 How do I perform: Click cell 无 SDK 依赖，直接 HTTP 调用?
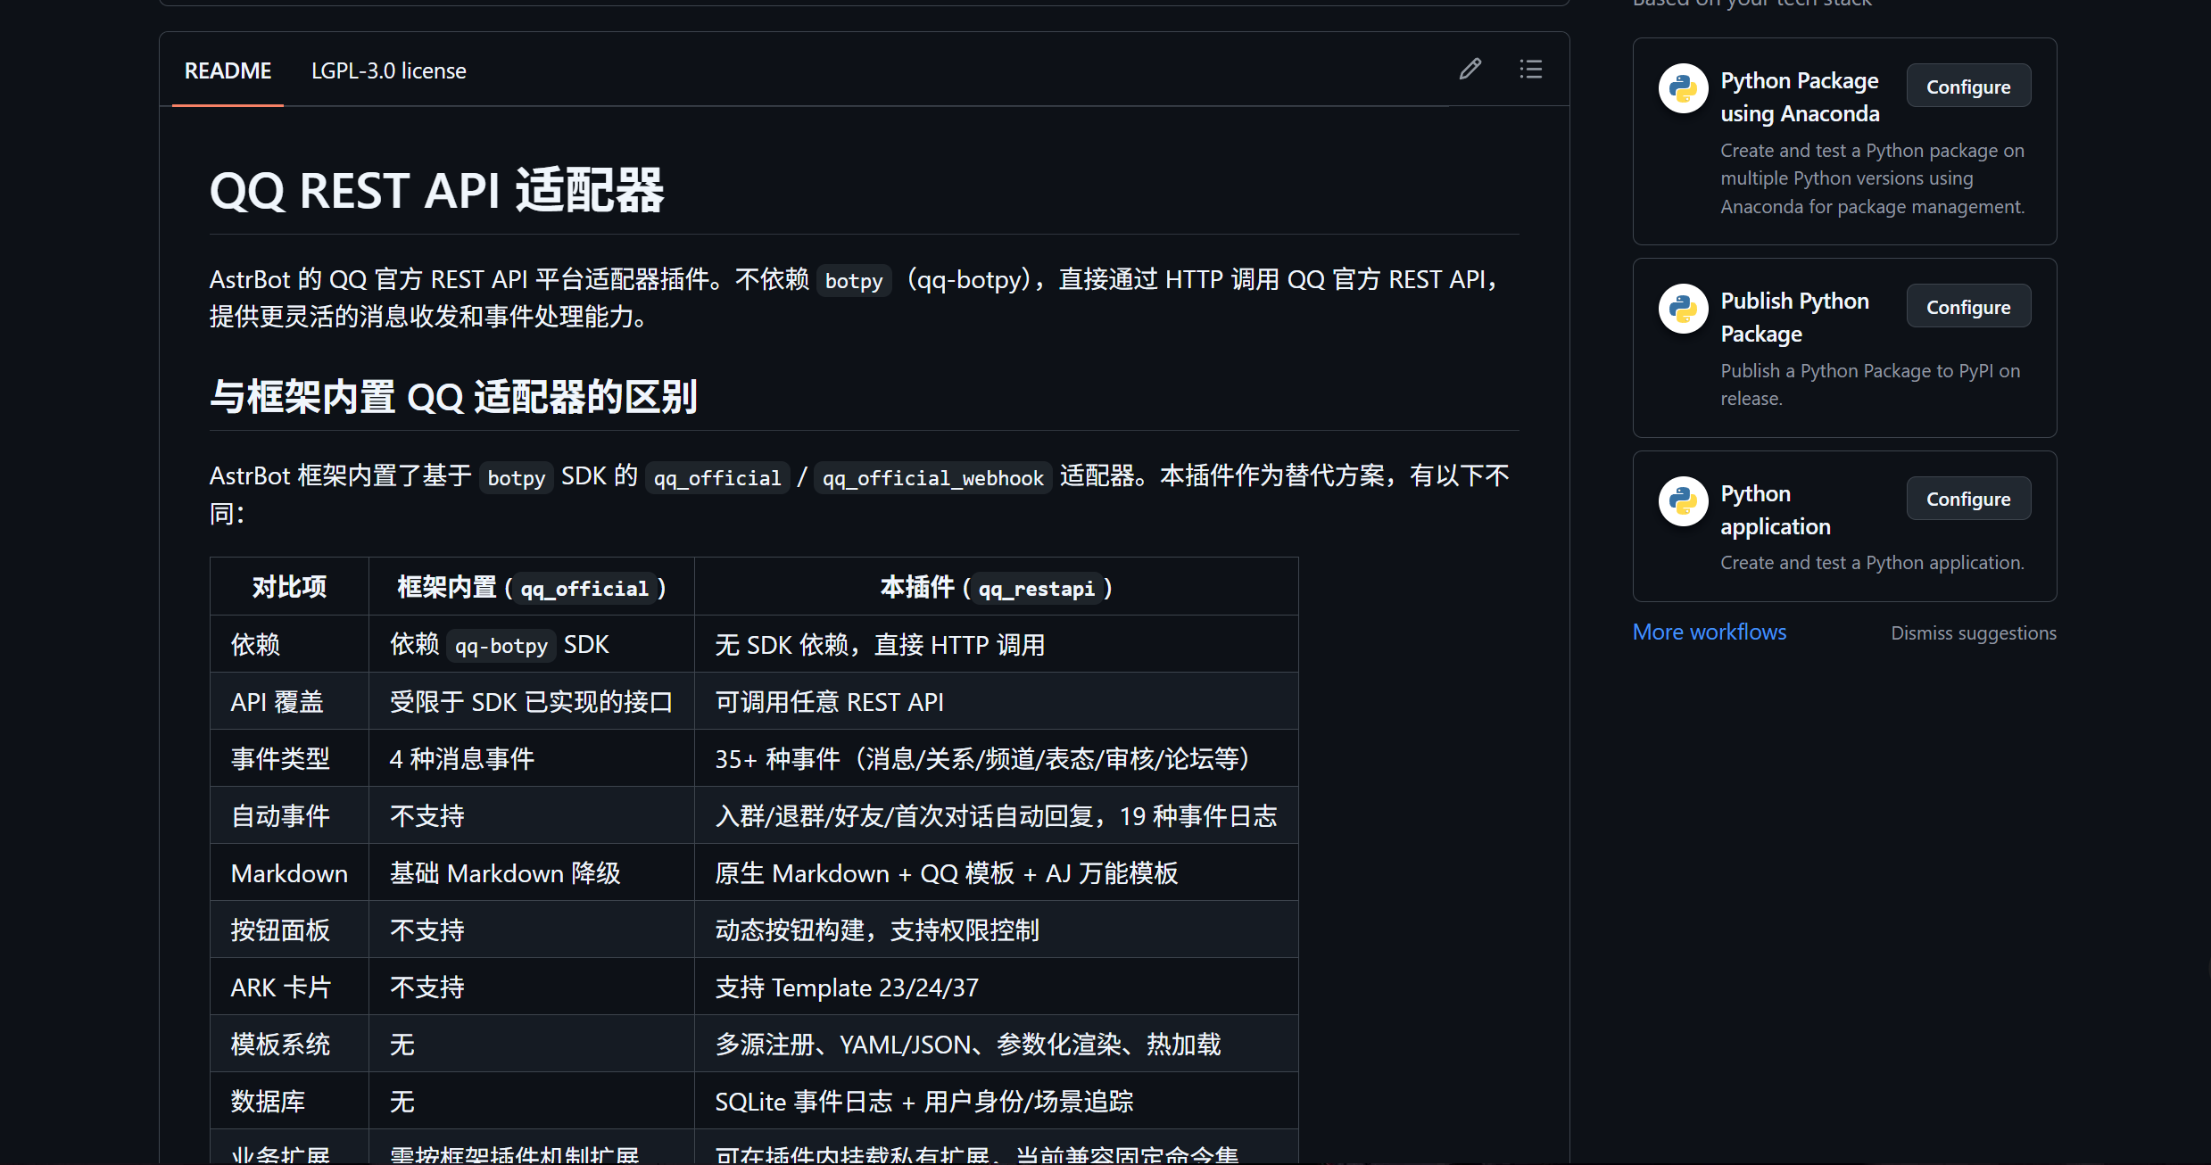(x=996, y=644)
